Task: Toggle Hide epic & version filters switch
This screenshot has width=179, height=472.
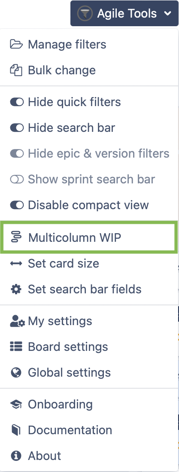Action: pyautogui.click(x=17, y=153)
